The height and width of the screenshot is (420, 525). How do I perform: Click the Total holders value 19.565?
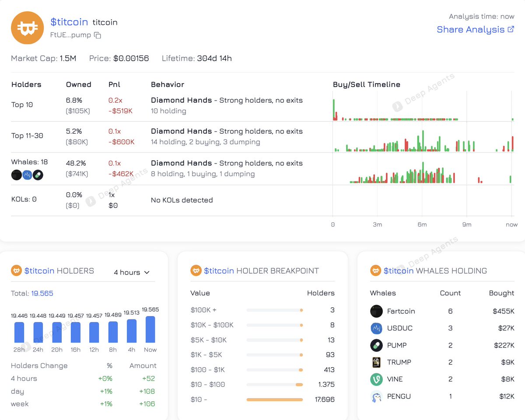tap(42, 293)
